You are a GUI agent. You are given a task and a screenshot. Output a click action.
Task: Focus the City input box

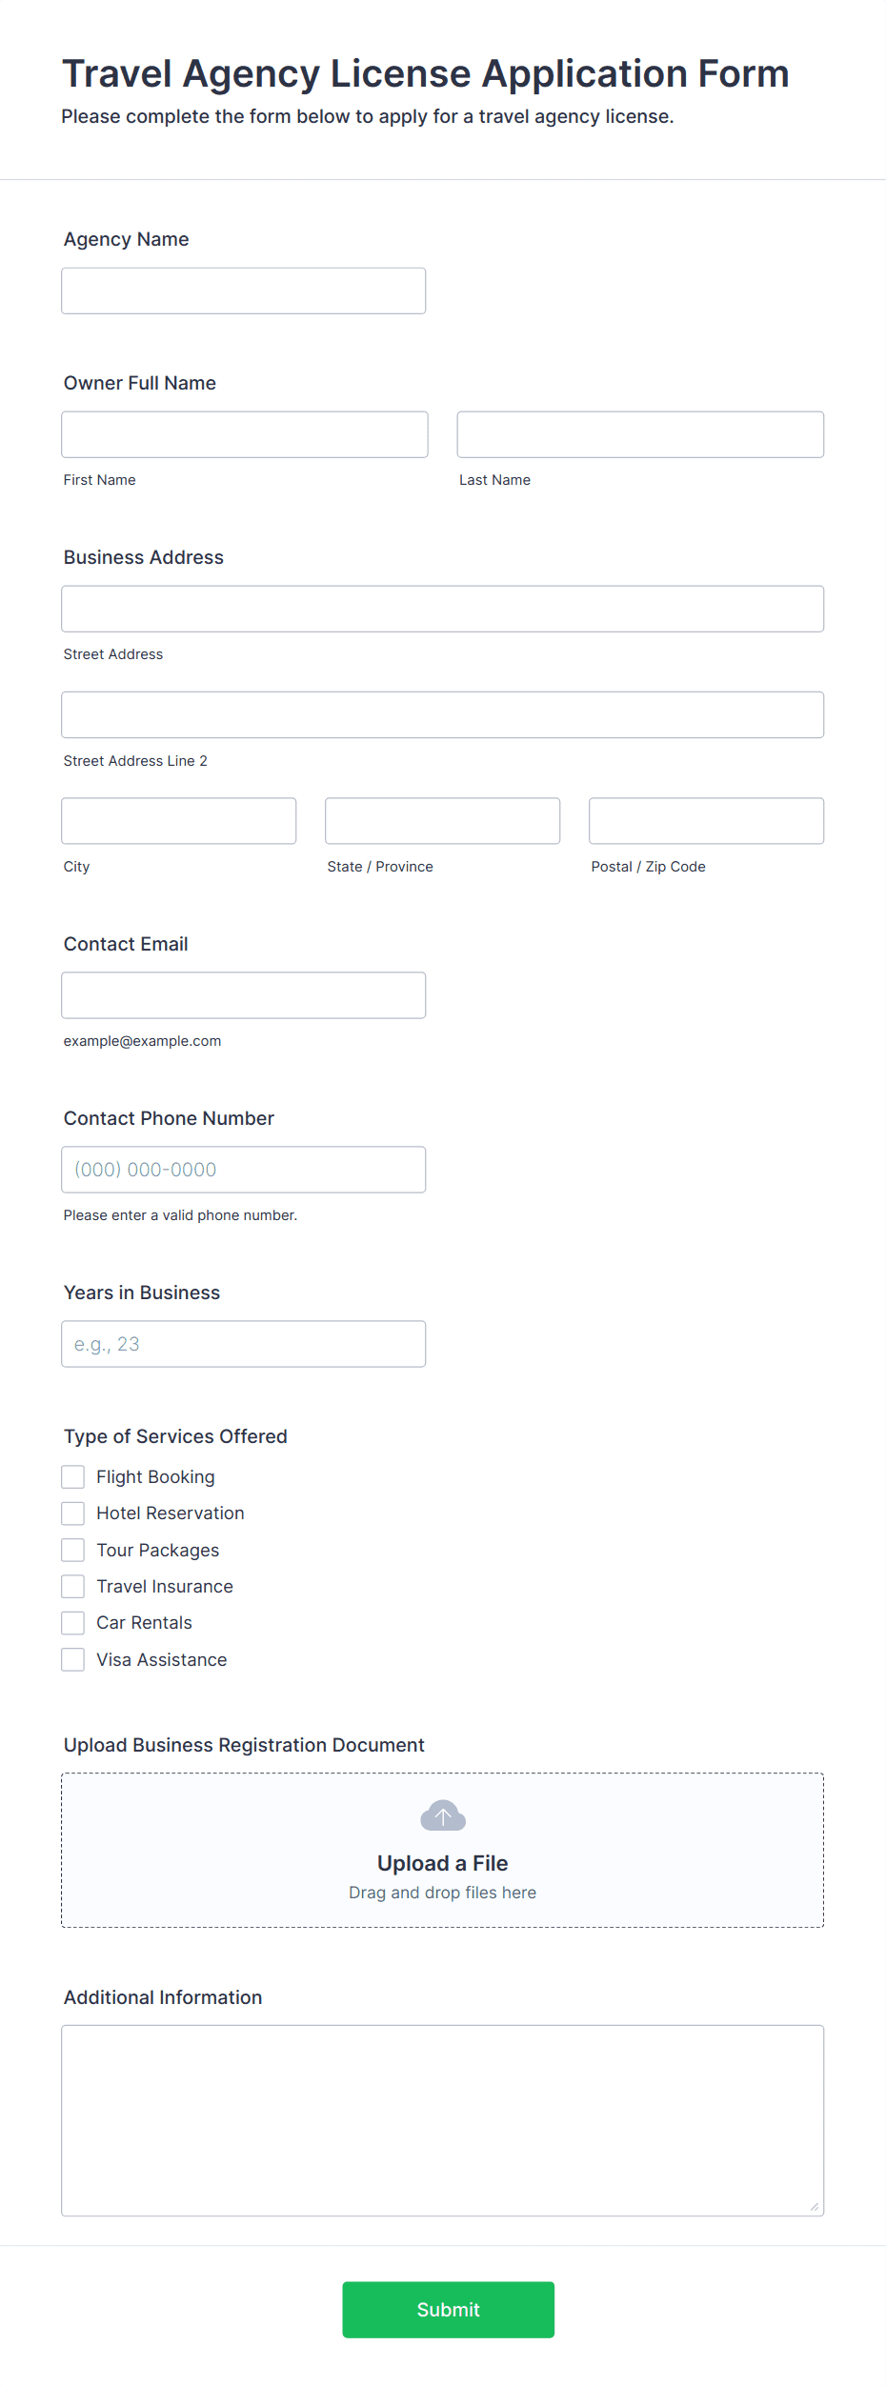tap(179, 820)
